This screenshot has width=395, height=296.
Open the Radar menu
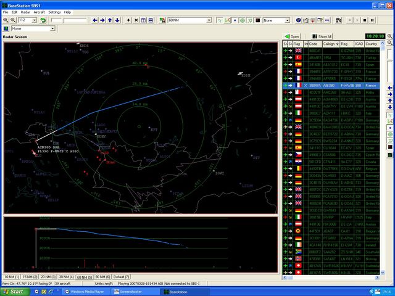[25, 12]
